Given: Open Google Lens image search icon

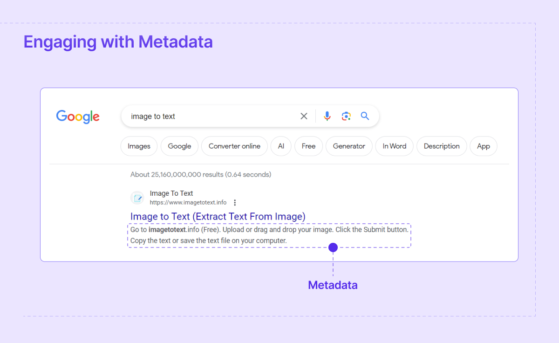Looking at the screenshot, I should pyautogui.click(x=346, y=116).
